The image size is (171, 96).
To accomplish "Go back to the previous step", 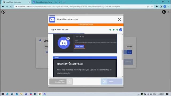I will pyautogui.click(x=61, y=81).
